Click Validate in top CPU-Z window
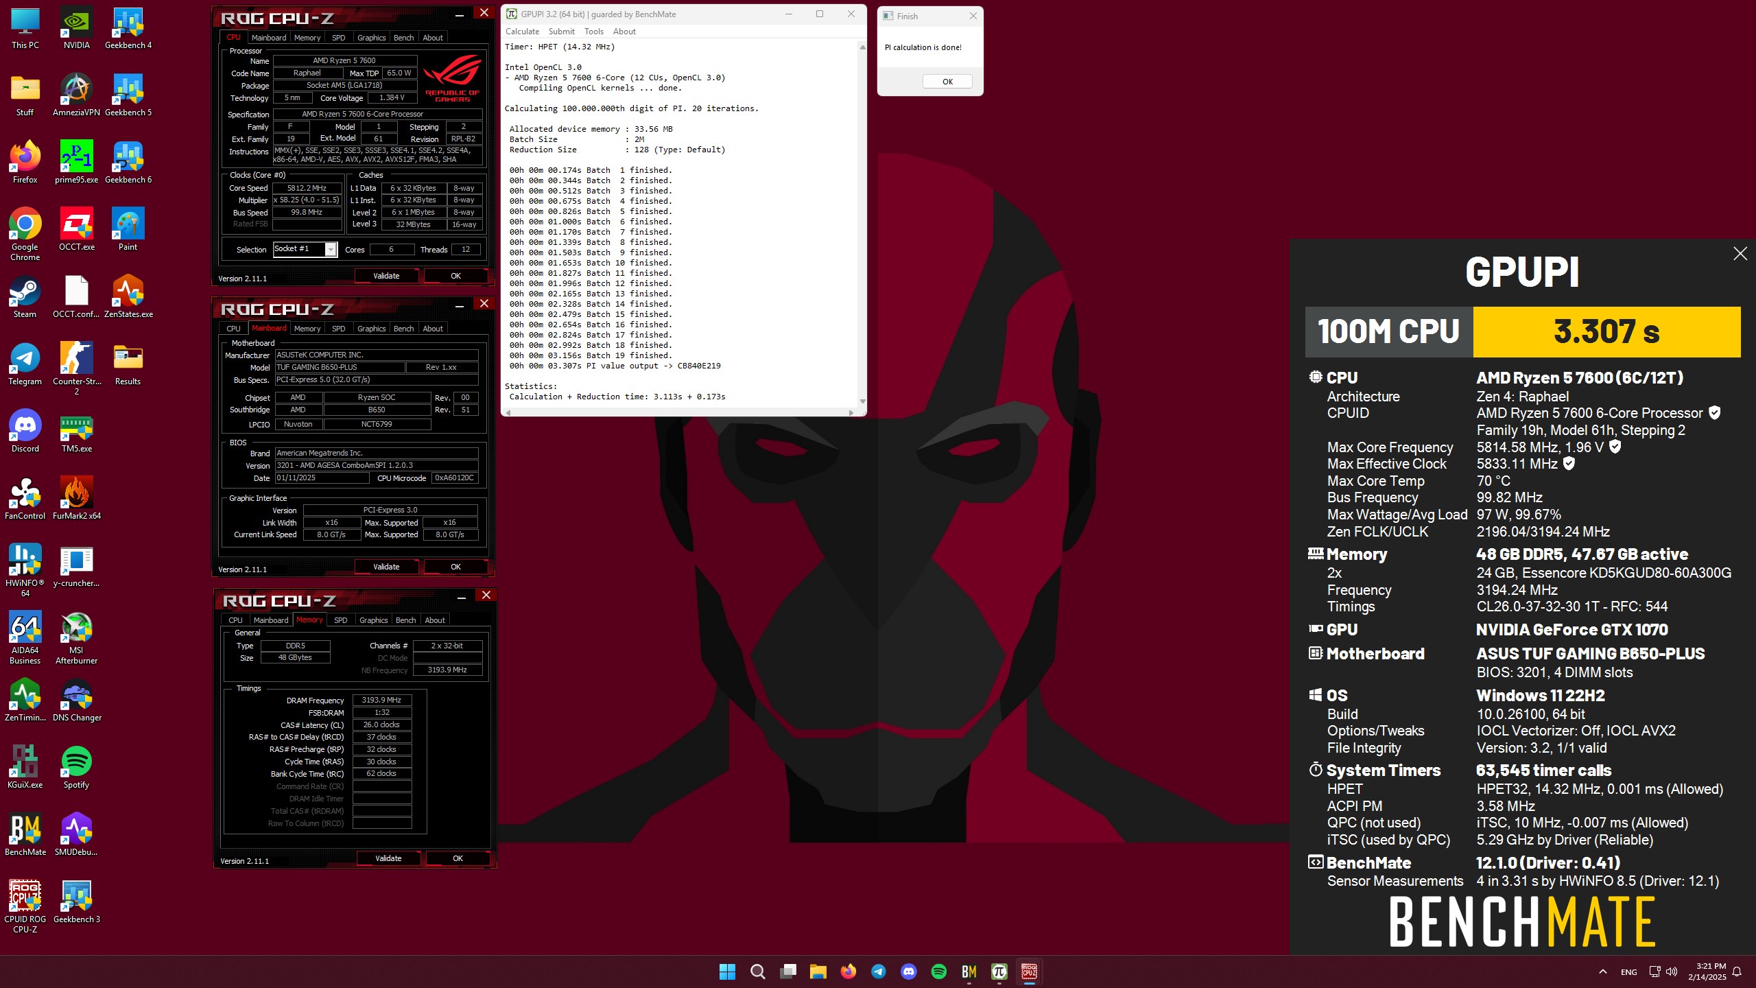 pyautogui.click(x=386, y=276)
